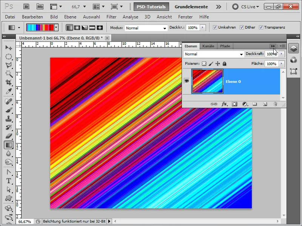
Task: Select the Type tool
Action: [x=9, y=181]
